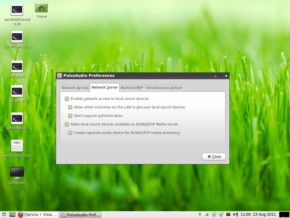Viewport: 290px width, 218px height.
Task: Uncheck LAN discovery of local sound devices
Action: pyautogui.click(x=70, y=107)
